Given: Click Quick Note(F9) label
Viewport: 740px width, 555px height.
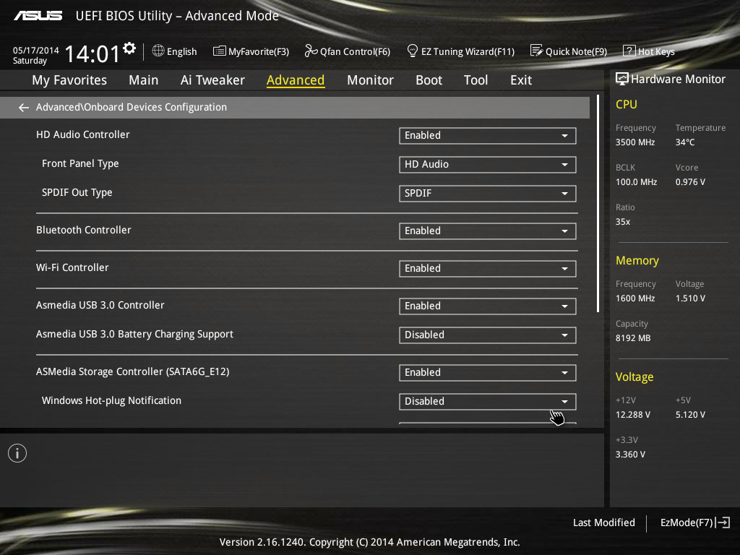Looking at the screenshot, I should click(x=576, y=51).
